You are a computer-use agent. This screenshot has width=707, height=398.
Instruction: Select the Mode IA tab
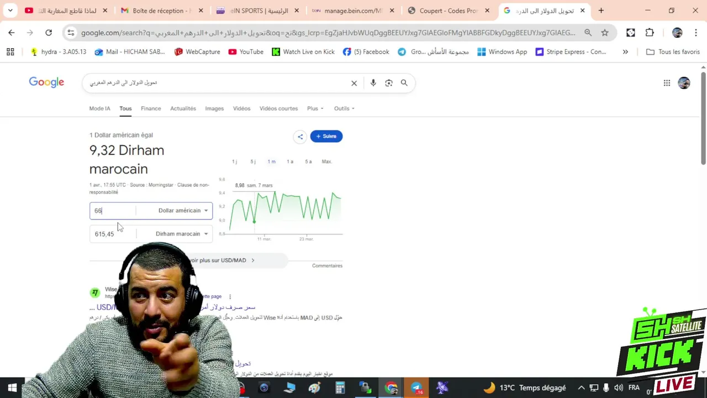99,108
